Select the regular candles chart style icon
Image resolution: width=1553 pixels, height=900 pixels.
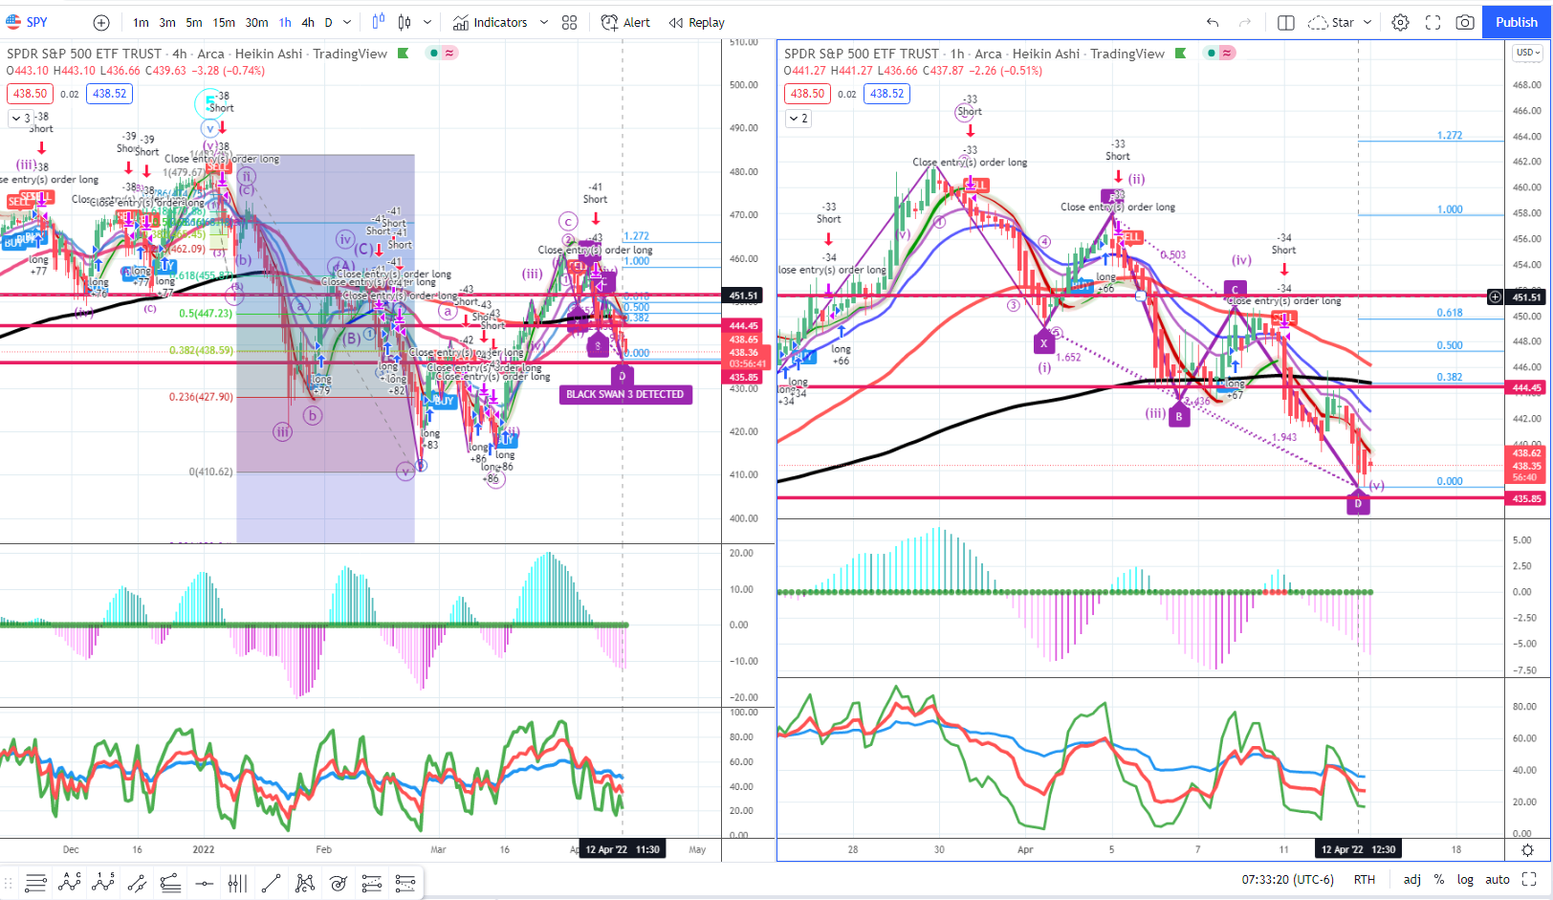(405, 22)
